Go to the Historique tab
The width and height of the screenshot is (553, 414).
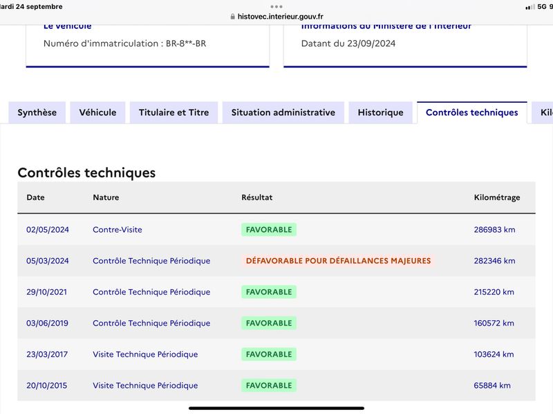(x=381, y=112)
